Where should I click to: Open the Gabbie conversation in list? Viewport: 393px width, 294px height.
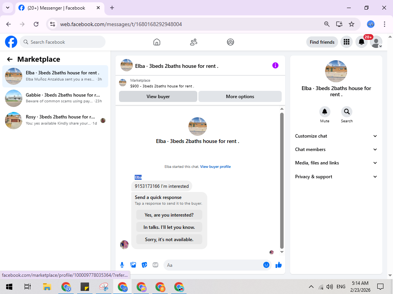[x=55, y=98]
